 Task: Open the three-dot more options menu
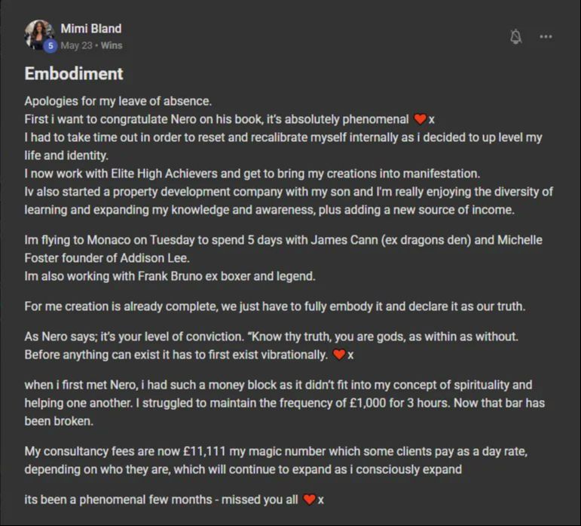click(546, 37)
